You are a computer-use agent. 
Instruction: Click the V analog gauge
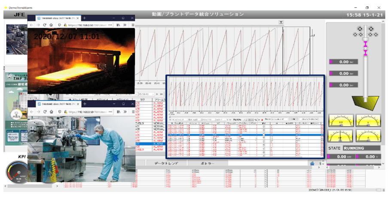(369, 120)
